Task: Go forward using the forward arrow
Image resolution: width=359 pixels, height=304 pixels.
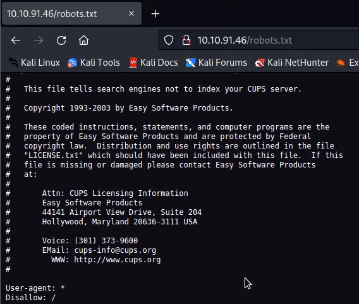Action: coord(38,40)
